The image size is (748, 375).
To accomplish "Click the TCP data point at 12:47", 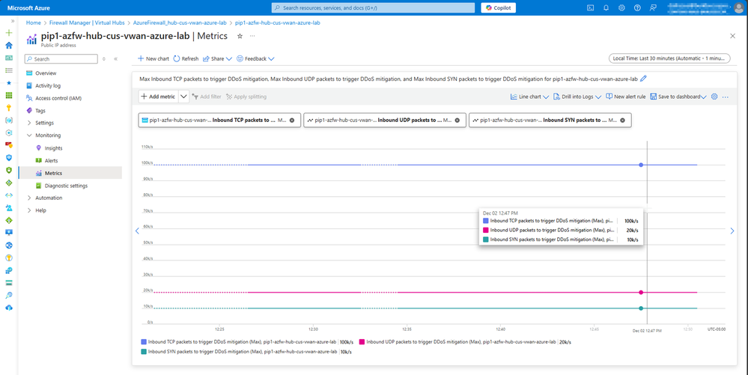I will pyautogui.click(x=641, y=165).
